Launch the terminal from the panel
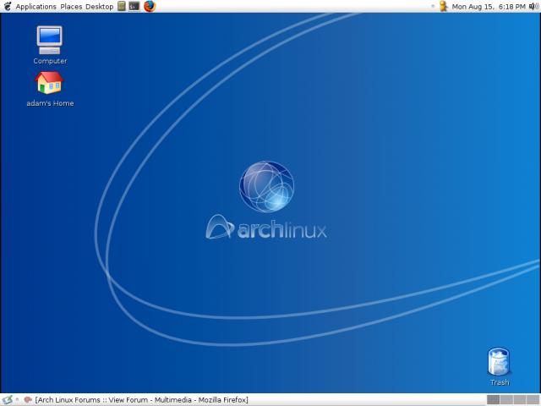The height and width of the screenshot is (406, 541). click(x=134, y=6)
